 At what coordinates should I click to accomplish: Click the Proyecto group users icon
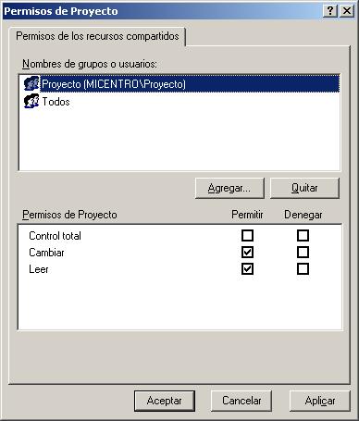tap(31, 83)
